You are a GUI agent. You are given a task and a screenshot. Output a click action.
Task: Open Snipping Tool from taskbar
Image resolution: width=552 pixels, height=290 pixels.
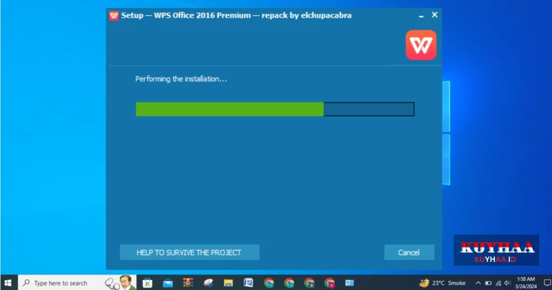pos(209,282)
